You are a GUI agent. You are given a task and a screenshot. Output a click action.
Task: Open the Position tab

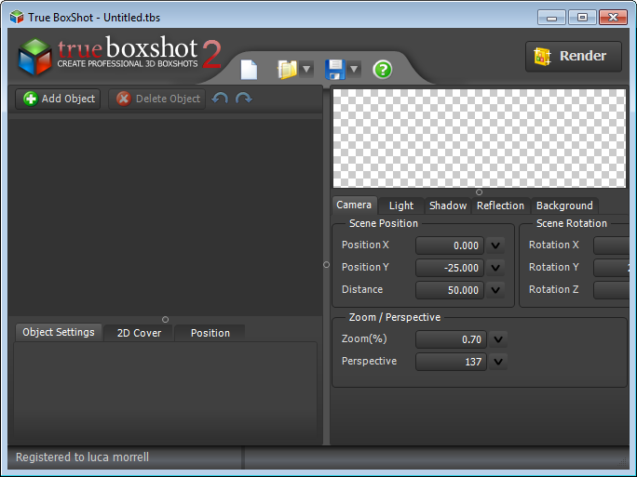[210, 333]
